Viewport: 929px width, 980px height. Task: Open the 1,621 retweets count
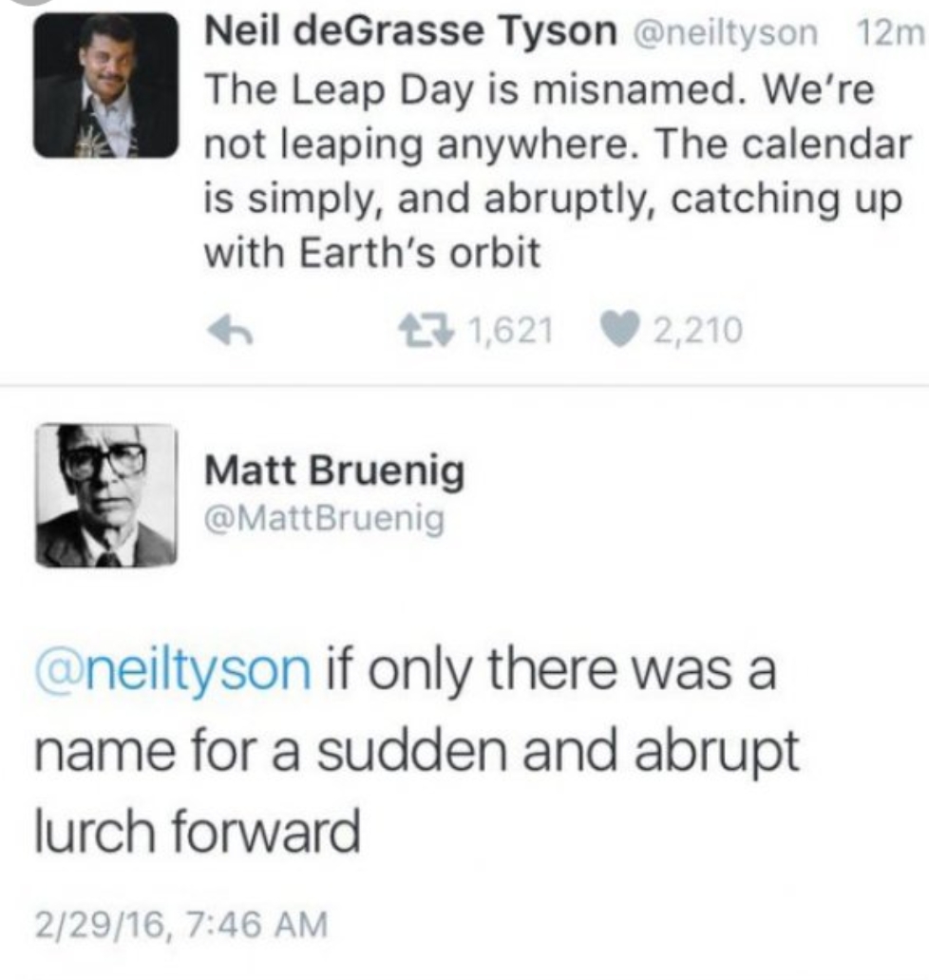tap(510, 330)
